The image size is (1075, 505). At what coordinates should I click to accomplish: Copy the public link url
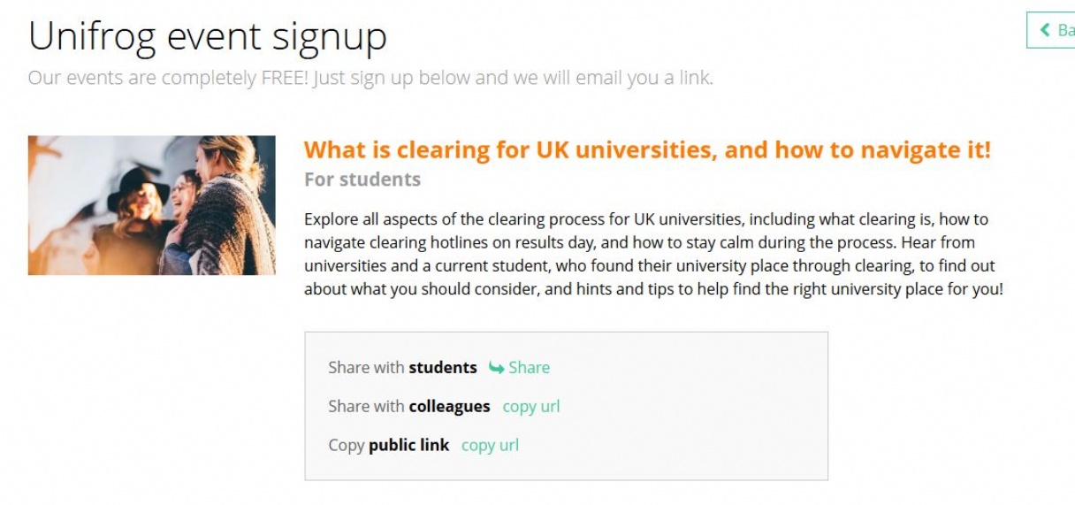[x=490, y=445]
